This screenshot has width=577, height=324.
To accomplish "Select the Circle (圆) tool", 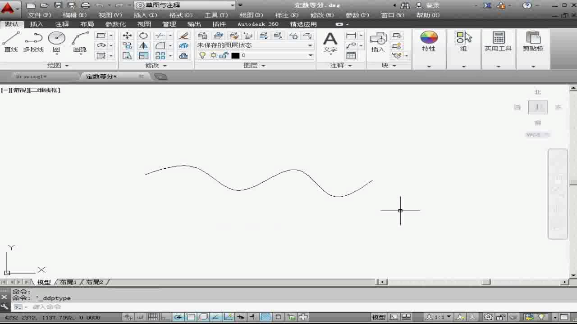I will (56, 42).
